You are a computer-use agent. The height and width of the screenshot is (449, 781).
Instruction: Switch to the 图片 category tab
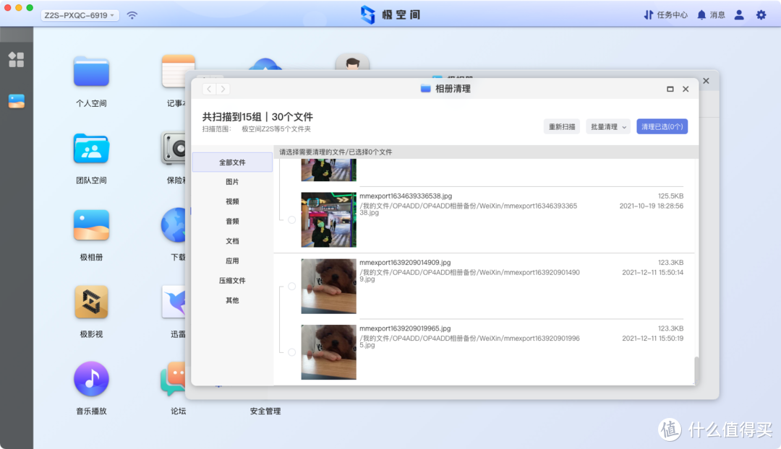pyautogui.click(x=231, y=181)
